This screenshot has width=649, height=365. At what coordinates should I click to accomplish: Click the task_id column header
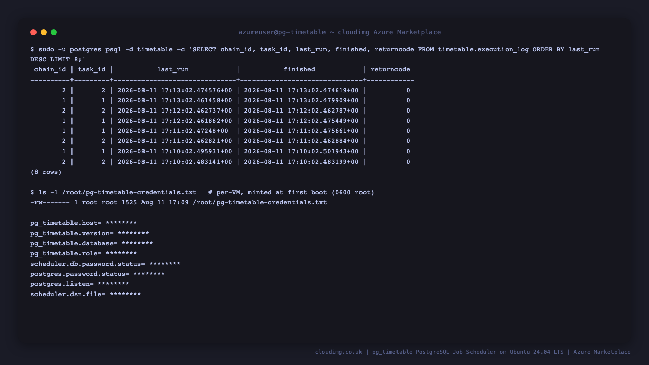(x=92, y=69)
